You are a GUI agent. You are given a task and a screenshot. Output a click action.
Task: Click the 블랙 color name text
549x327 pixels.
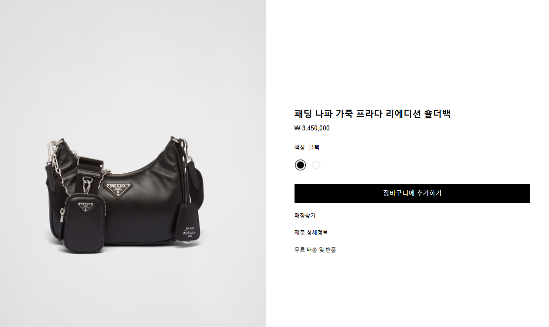[x=314, y=148]
